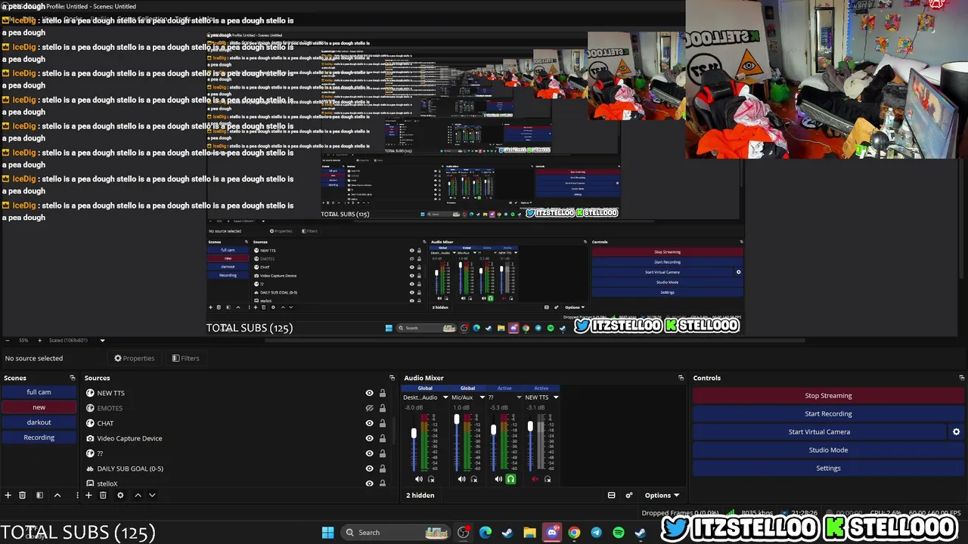Image resolution: width=968 pixels, height=544 pixels.
Task: Select the new scene
Action: click(x=39, y=407)
